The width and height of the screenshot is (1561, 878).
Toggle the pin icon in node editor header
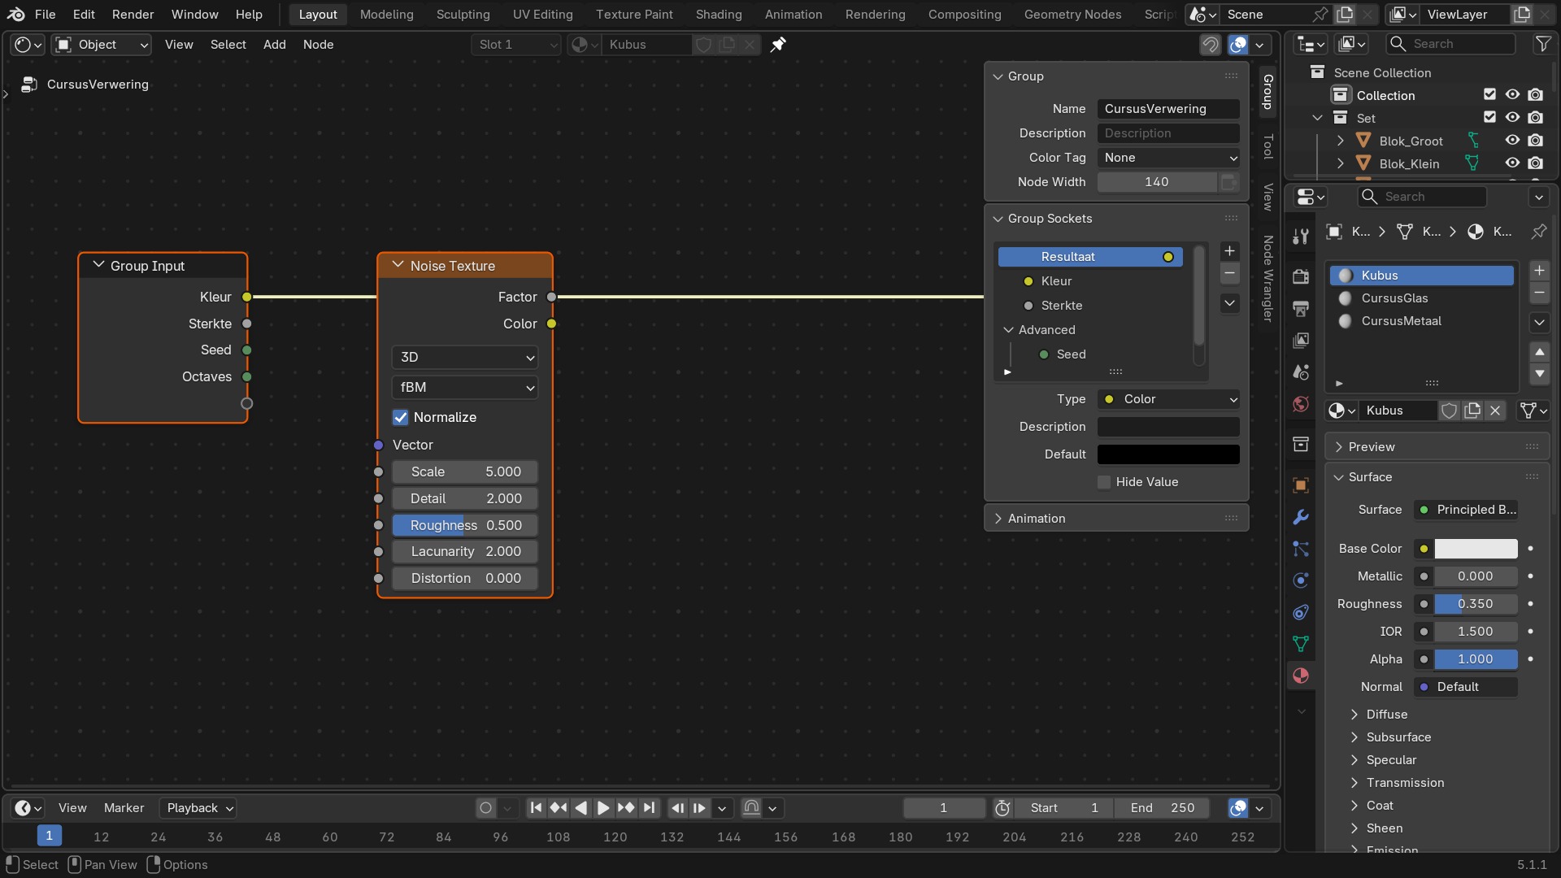[778, 45]
